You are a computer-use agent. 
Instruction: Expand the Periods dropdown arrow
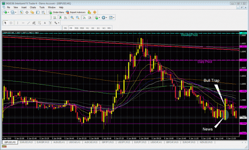106,18
